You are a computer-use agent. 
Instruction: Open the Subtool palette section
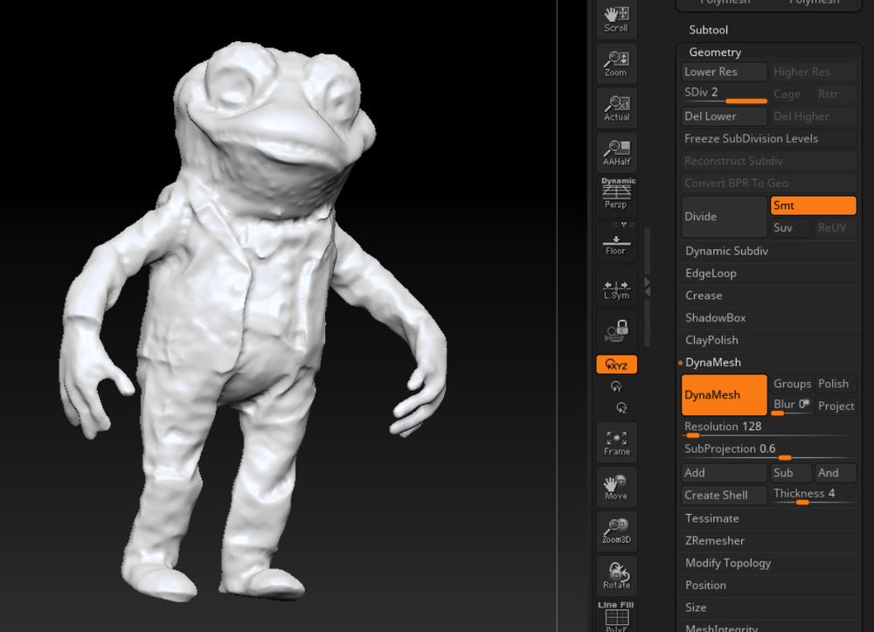coord(708,30)
